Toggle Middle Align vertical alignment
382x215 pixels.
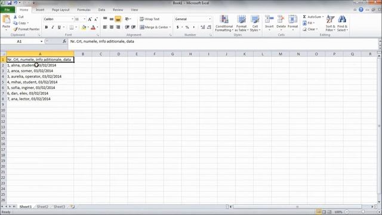click(x=112, y=19)
